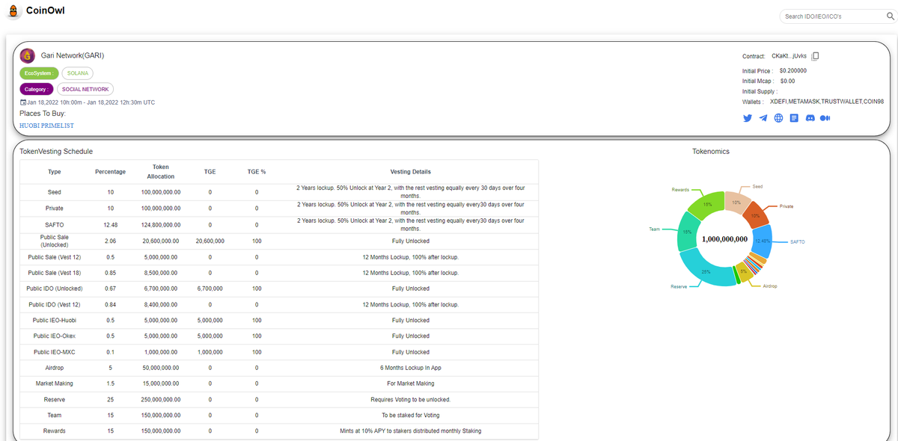
Task: Click the CoinOwl brand name
Action: [x=45, y=10]
